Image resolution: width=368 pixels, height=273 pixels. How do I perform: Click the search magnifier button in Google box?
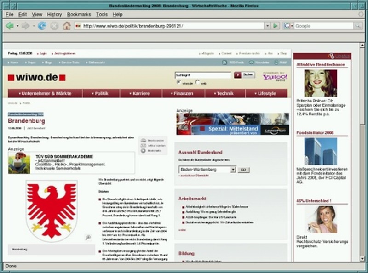pyautogui.click(x=358, y=26)
